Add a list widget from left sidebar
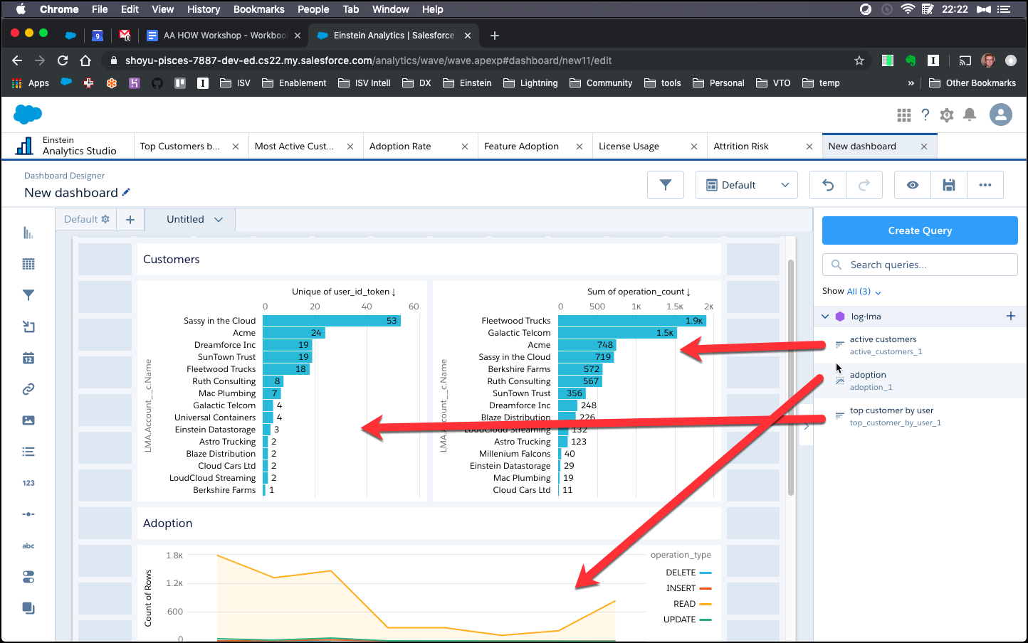The image size is (1028, 643). click(28, 452)
